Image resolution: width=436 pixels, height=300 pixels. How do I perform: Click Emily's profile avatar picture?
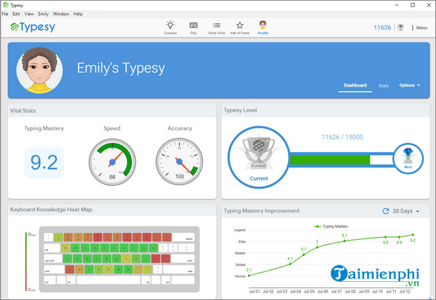[39, 70]
